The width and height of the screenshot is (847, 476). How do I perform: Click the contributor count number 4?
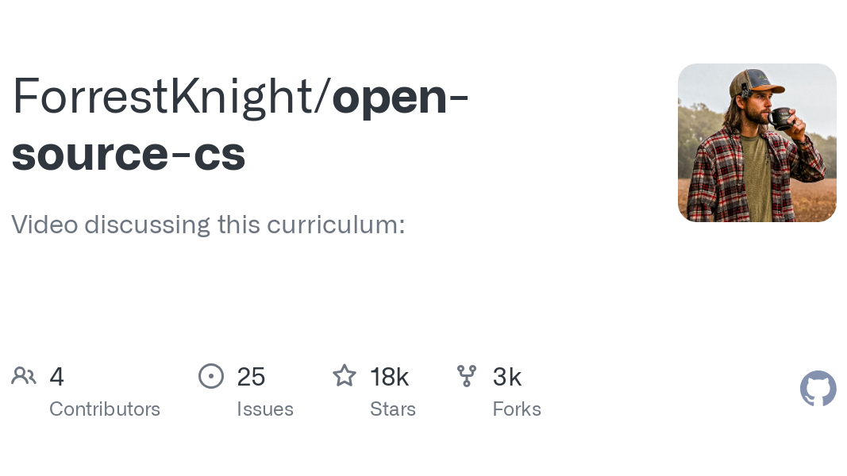tap(56, 377)
